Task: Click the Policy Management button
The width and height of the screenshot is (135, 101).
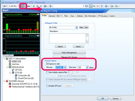Action: (69, 53)
